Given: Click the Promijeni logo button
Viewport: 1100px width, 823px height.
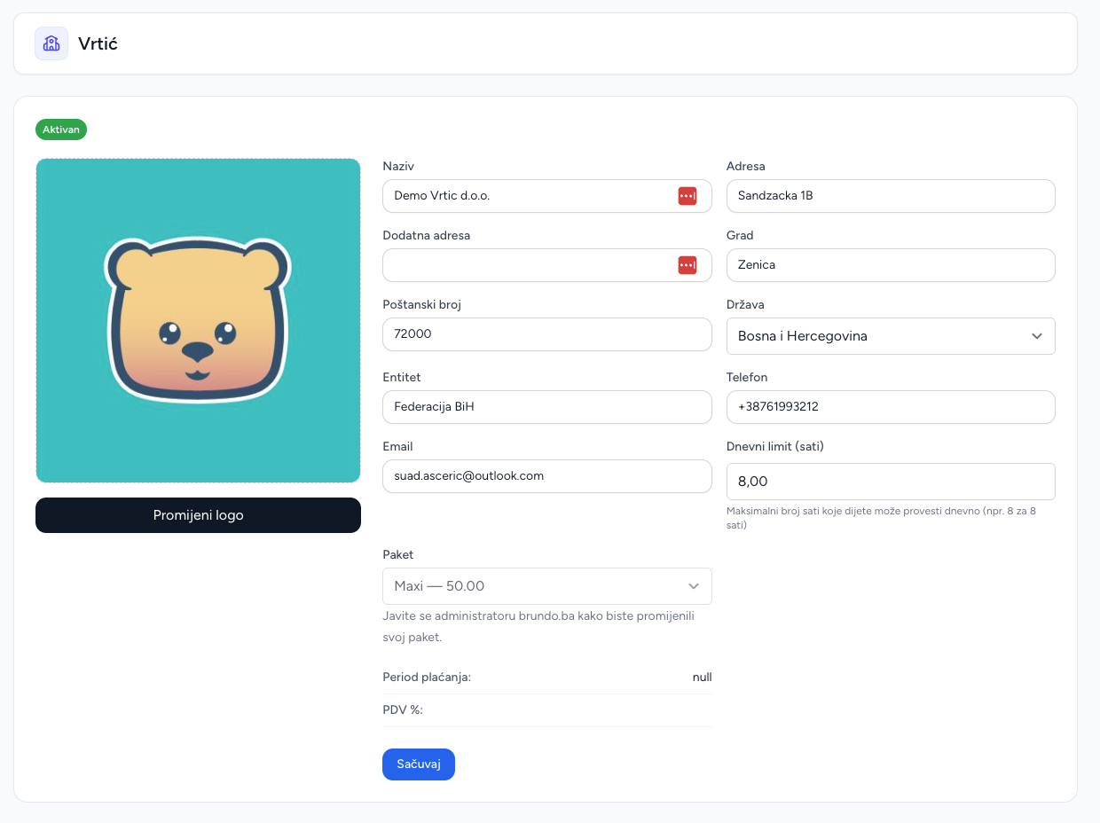Looking at the screenshot, I should click(198, 515).
